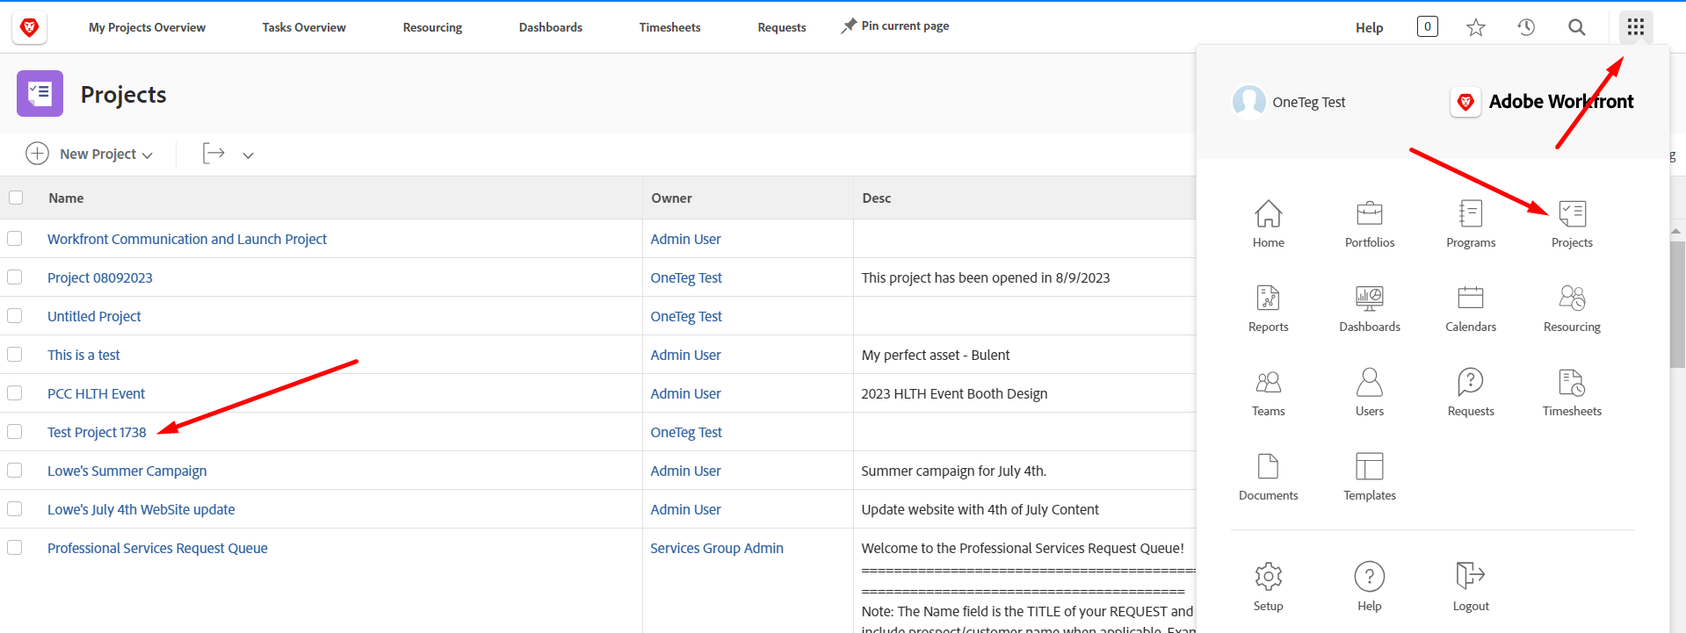The image size is (1686, 633).
Task: Open the Documents icon in menu
Action: pos(1268,467)
